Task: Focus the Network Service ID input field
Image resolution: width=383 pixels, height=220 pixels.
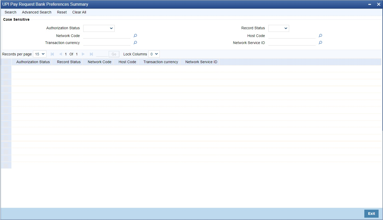Action: pos(292,43)
